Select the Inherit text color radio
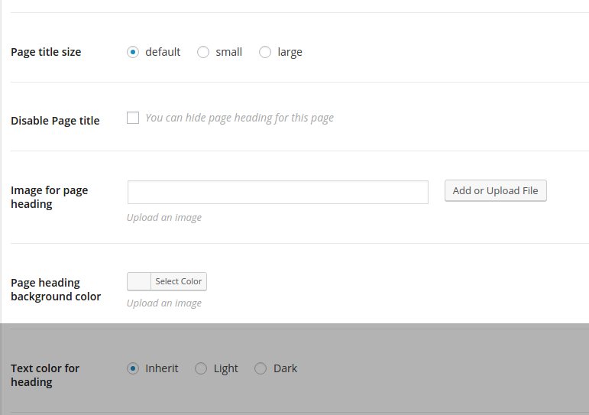Viewport: 589px width, 415px height. (133, 368)
